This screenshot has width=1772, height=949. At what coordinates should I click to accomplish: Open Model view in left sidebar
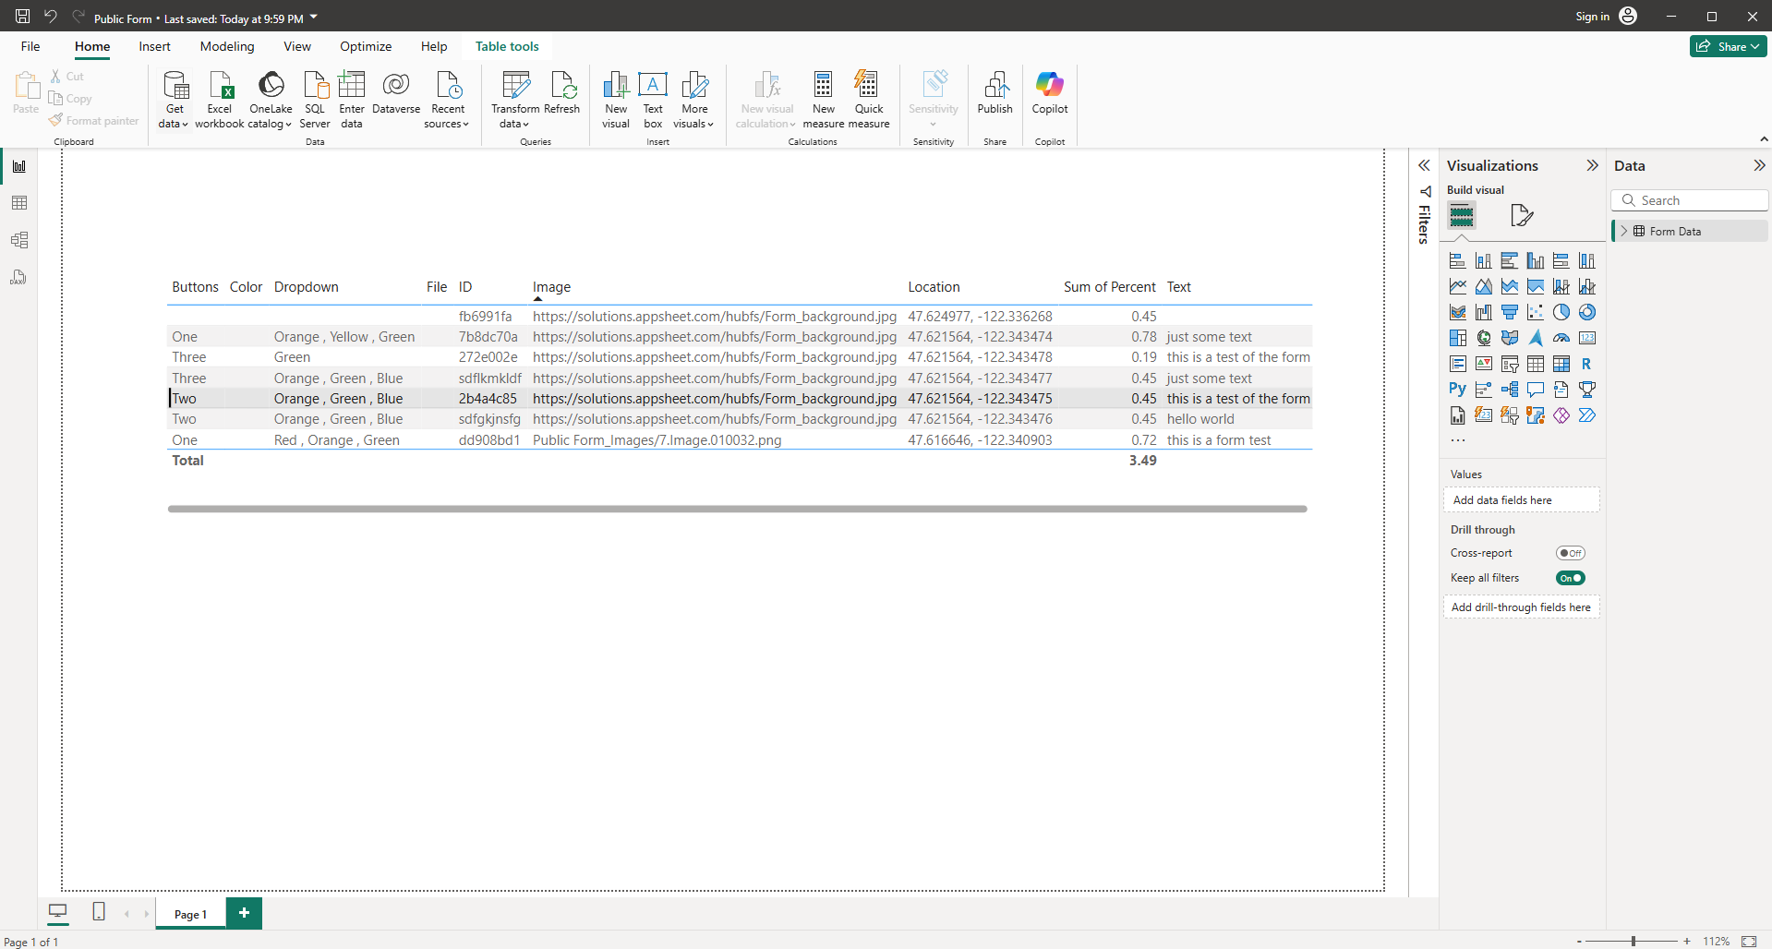[x=19, y=240]
